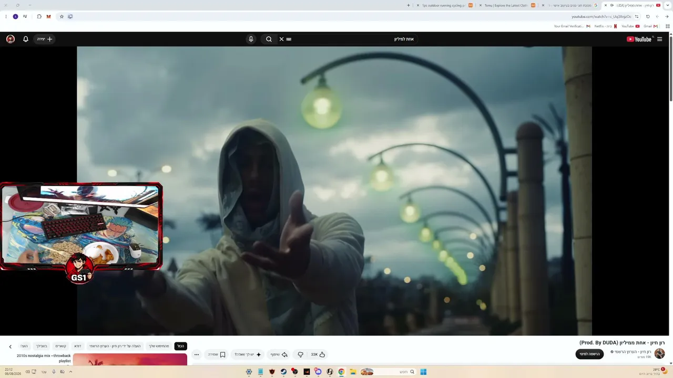Navigate back in browser history
Image resolution: width=673 pixels, height=378 pixels.
point(667,16)
